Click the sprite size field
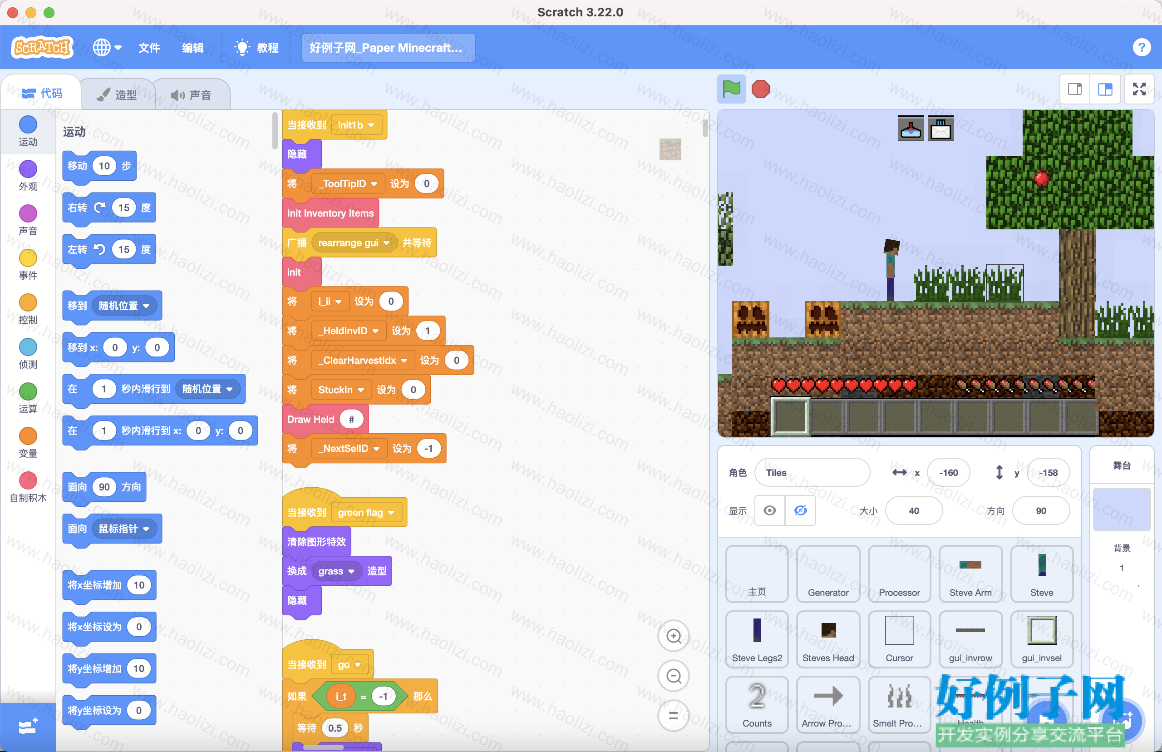The image size is (1162, 752). point(914,510)
